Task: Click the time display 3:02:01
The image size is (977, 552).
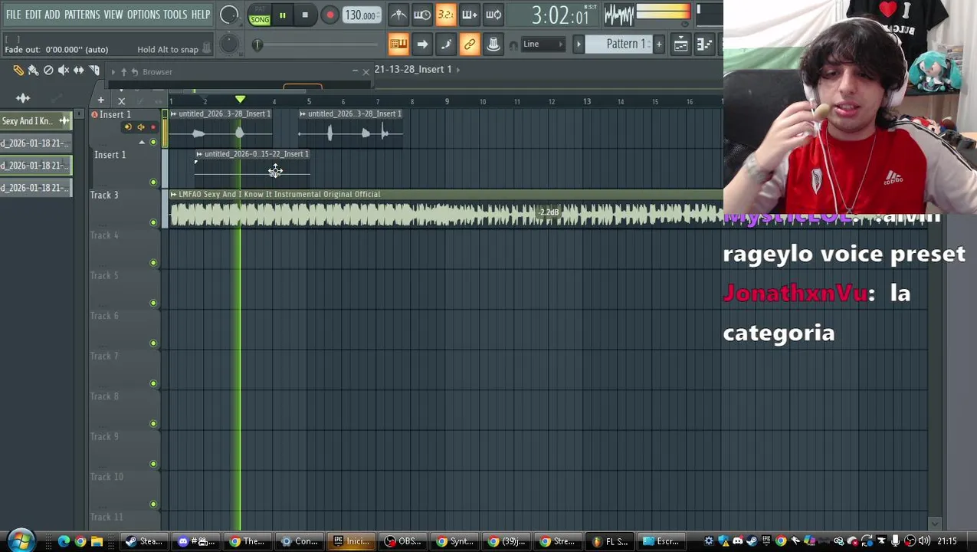Action: (560, 15)
